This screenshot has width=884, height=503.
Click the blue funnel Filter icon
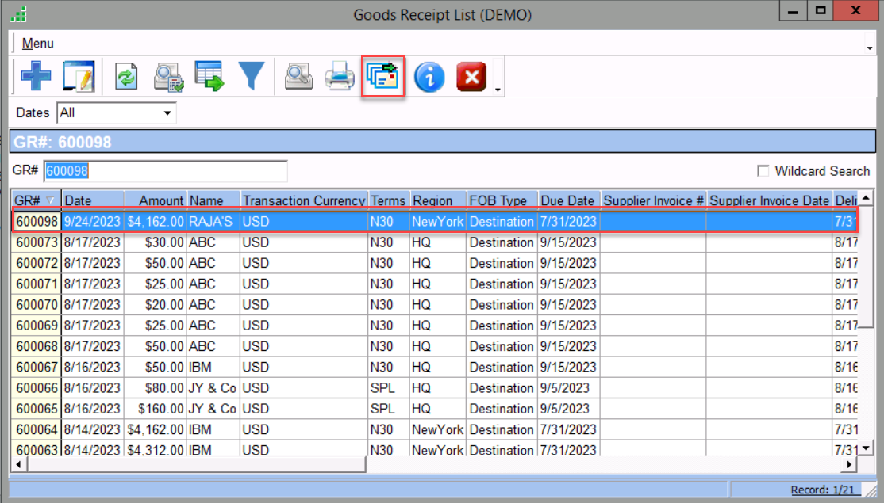tap(252, 78)
